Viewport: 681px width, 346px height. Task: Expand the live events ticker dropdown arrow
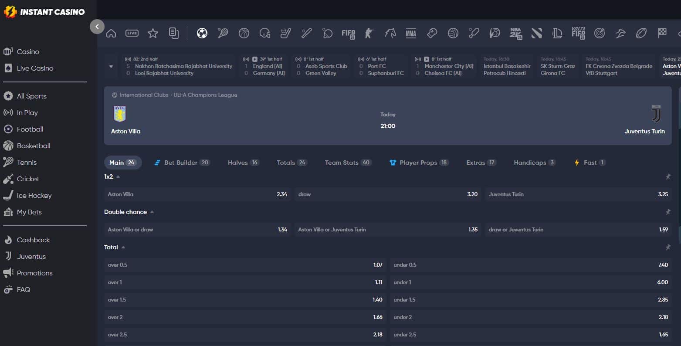pos(111,67)
